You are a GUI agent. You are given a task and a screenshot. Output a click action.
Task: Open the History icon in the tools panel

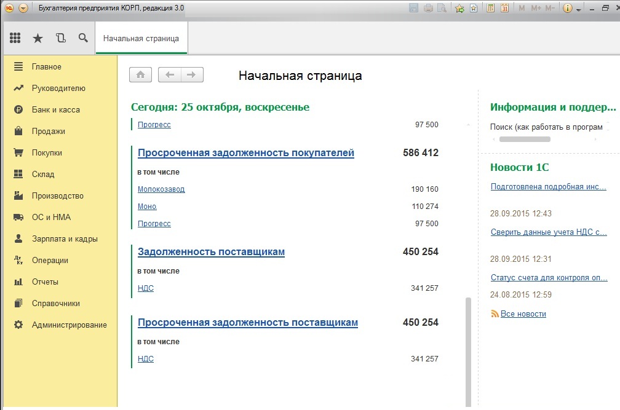[60, 38]
